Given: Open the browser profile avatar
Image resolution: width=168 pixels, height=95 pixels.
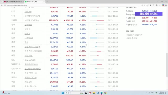Looking at the screenshot, I should tap(156, 5).
